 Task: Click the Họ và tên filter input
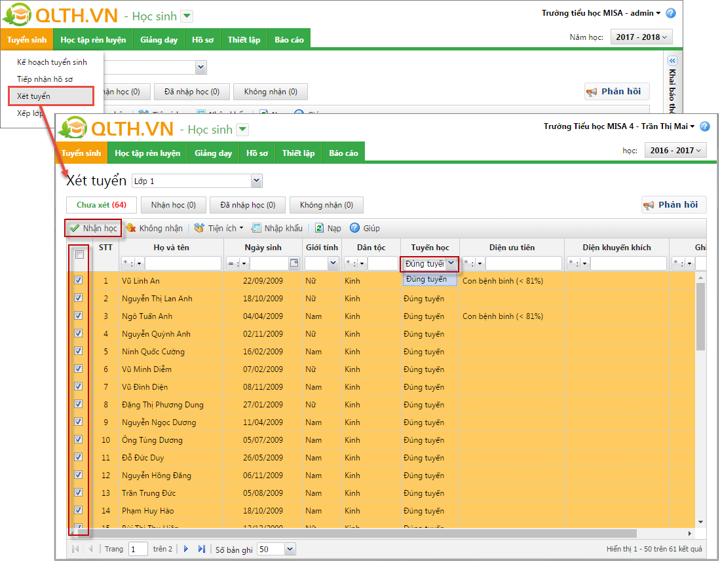(183, 263)
